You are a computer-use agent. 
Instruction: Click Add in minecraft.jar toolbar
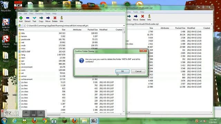(x=21, y=19)
